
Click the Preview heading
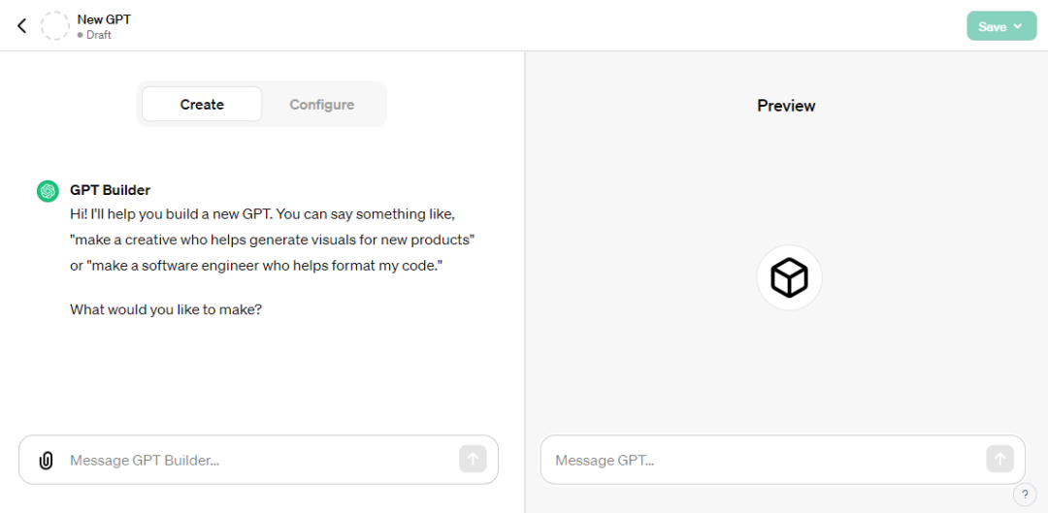click(786, 106)
